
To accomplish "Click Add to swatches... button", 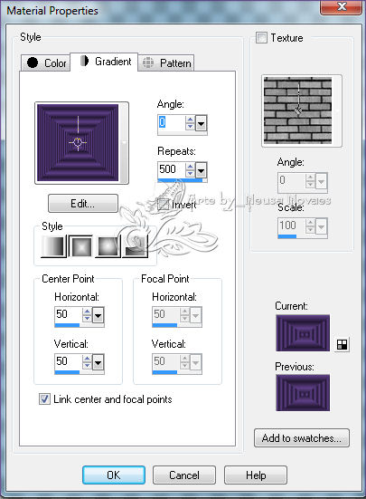I will (x=302, y=438).
